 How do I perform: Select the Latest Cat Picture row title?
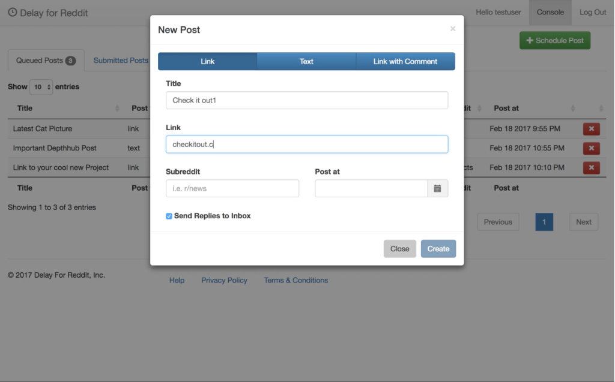(x=43, y=129)
